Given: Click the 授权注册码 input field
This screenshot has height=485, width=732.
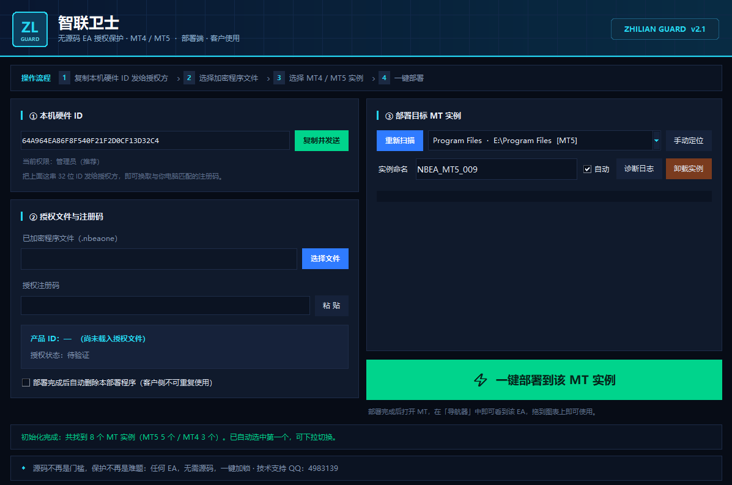Looking at the screenshot, I should click(x=165, y=306).
